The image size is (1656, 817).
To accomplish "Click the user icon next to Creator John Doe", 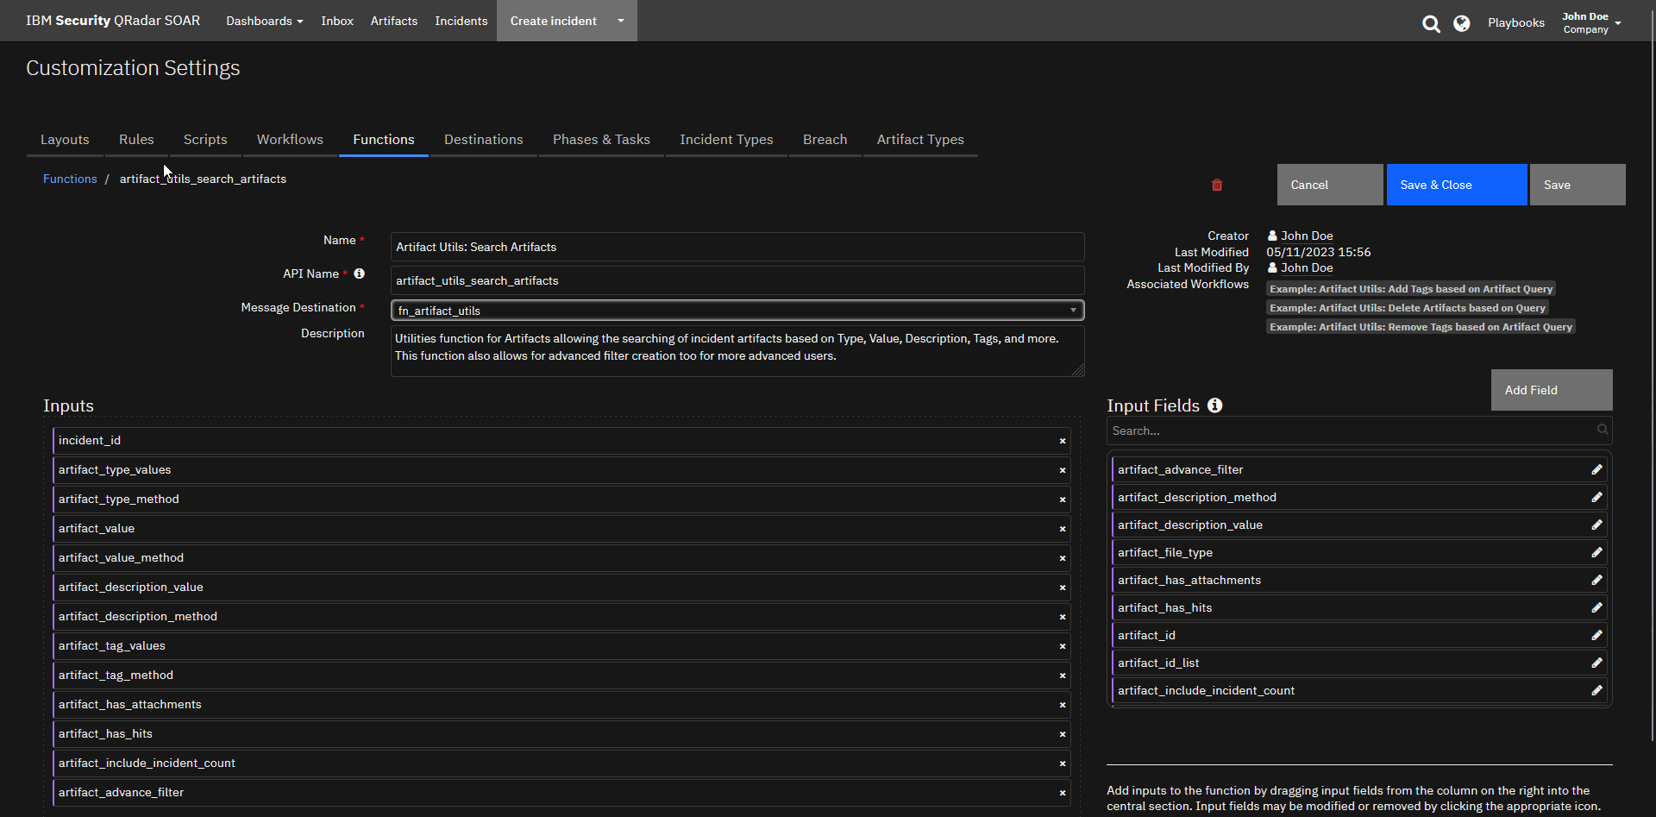I will coord(1272,235).
